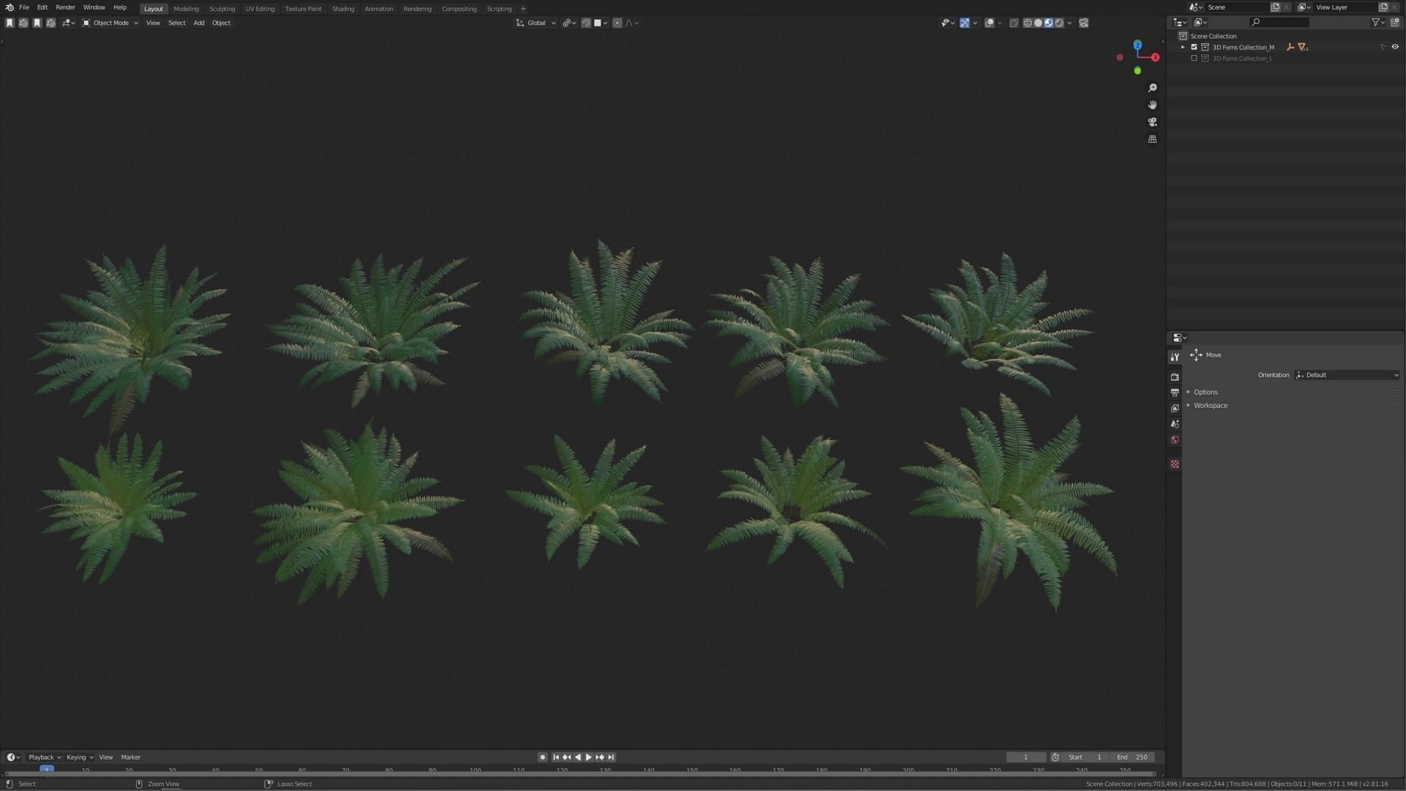Open the Render properties tab icon
The height and width of the screenshot is (791, 1406).
click(1175, 377)
